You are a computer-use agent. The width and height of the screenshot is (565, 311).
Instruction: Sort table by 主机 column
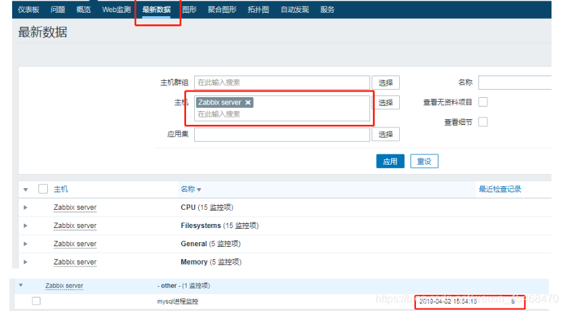pos(61,189)
